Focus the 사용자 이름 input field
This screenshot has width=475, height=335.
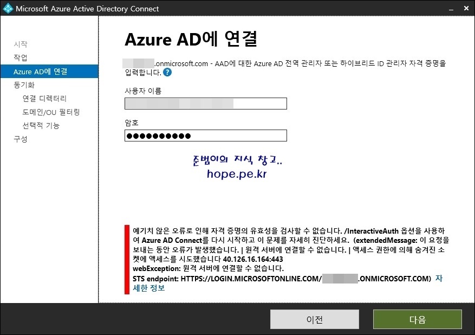coord(206,104)
